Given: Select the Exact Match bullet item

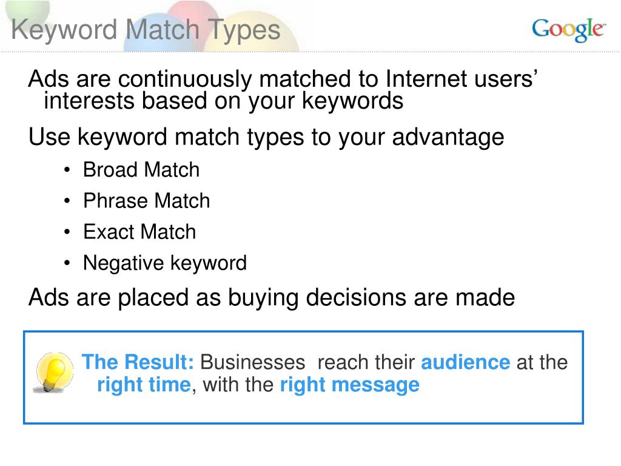Looking at the screenshot, I should click(139, 231).
